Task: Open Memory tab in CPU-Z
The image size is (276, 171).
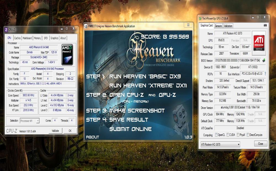Action: [x=37, y=38]
